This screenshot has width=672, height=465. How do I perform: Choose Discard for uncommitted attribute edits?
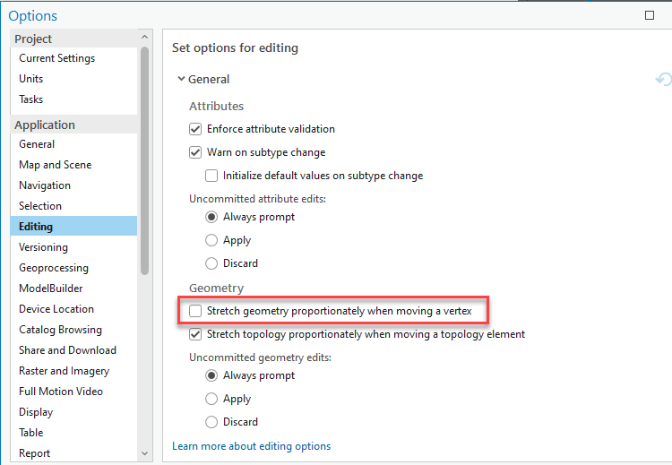pos(211,263)
